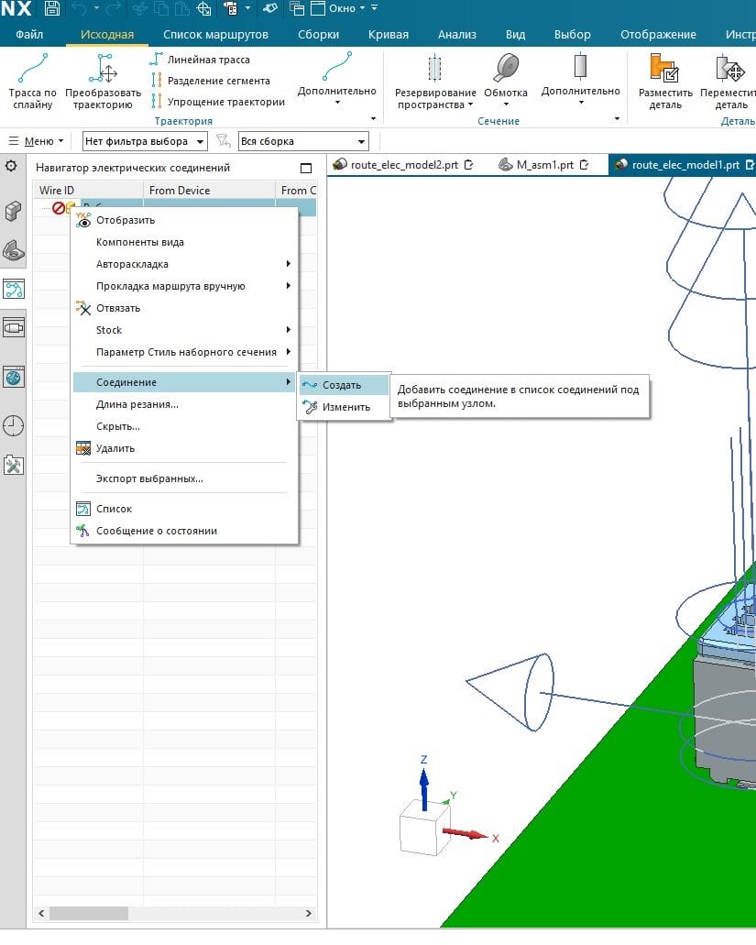
Task: Choose Отвязать in the context menu
Action: pos(184,308)
